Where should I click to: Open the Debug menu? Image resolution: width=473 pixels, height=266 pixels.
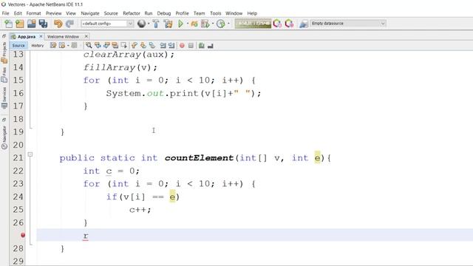coord(164,13)
